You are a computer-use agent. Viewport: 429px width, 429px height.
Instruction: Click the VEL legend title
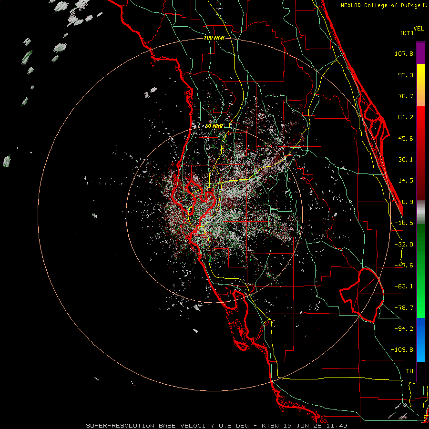[419, 29]
